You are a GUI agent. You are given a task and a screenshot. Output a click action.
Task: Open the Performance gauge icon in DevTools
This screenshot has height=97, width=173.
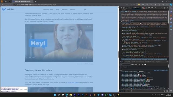pos(152,8)
